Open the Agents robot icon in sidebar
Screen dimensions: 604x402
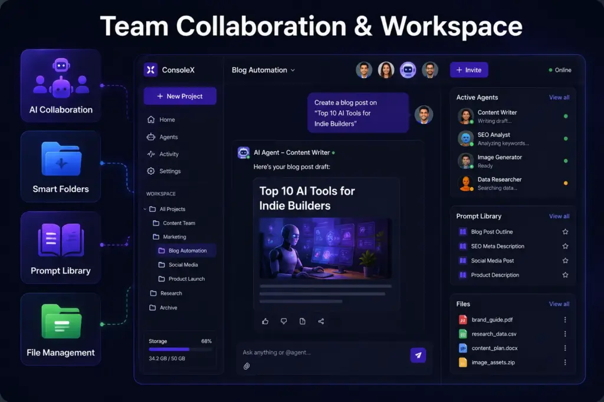(x=151, y=137)
